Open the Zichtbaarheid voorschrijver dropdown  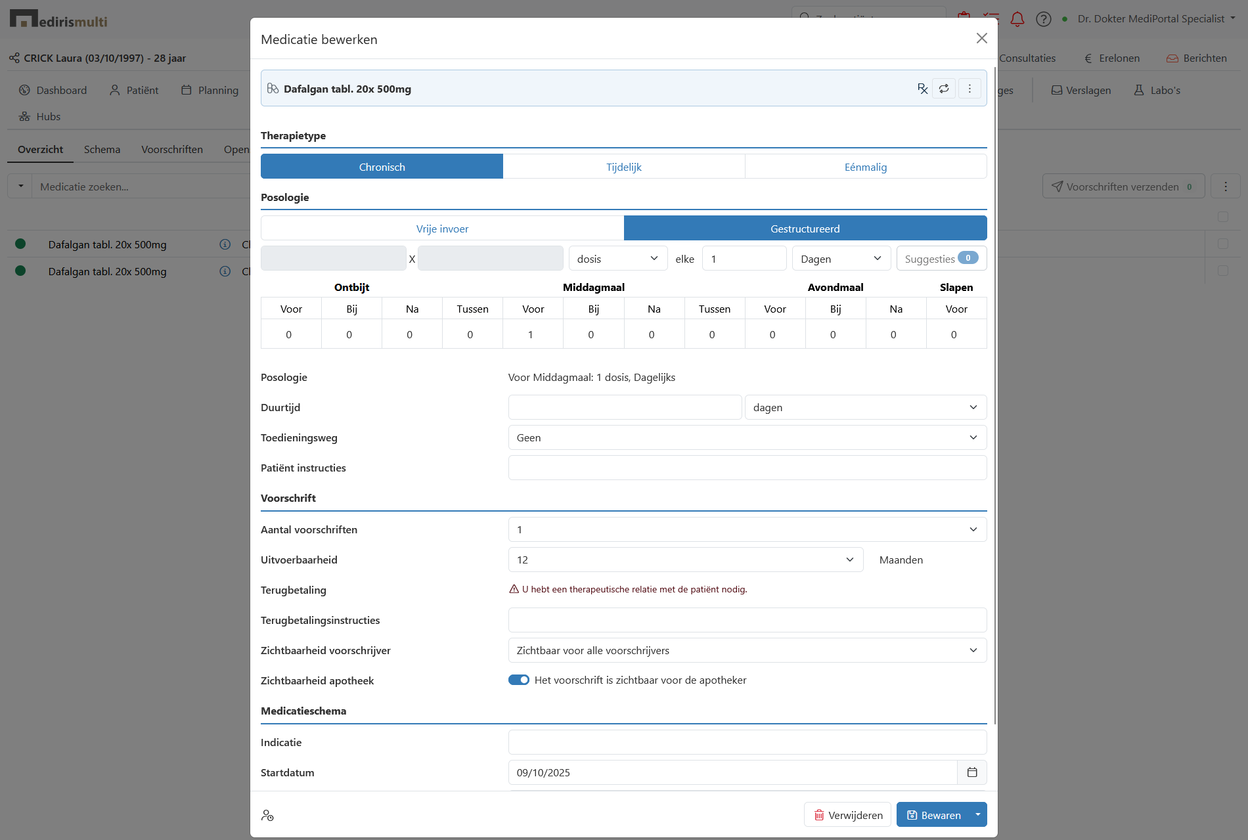pyautogui.click(x=747, y=650)
